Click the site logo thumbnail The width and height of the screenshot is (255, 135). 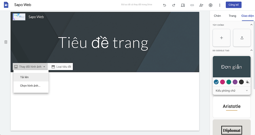coord(19,17)
